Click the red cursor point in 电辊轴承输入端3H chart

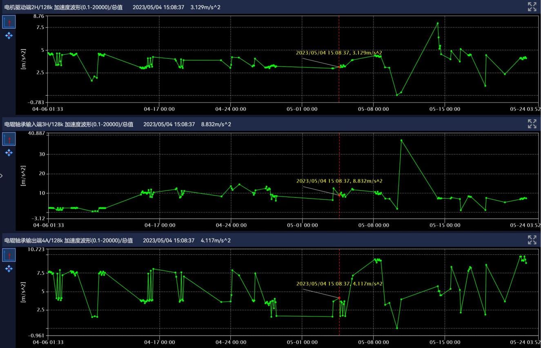(x=339, y=195)
